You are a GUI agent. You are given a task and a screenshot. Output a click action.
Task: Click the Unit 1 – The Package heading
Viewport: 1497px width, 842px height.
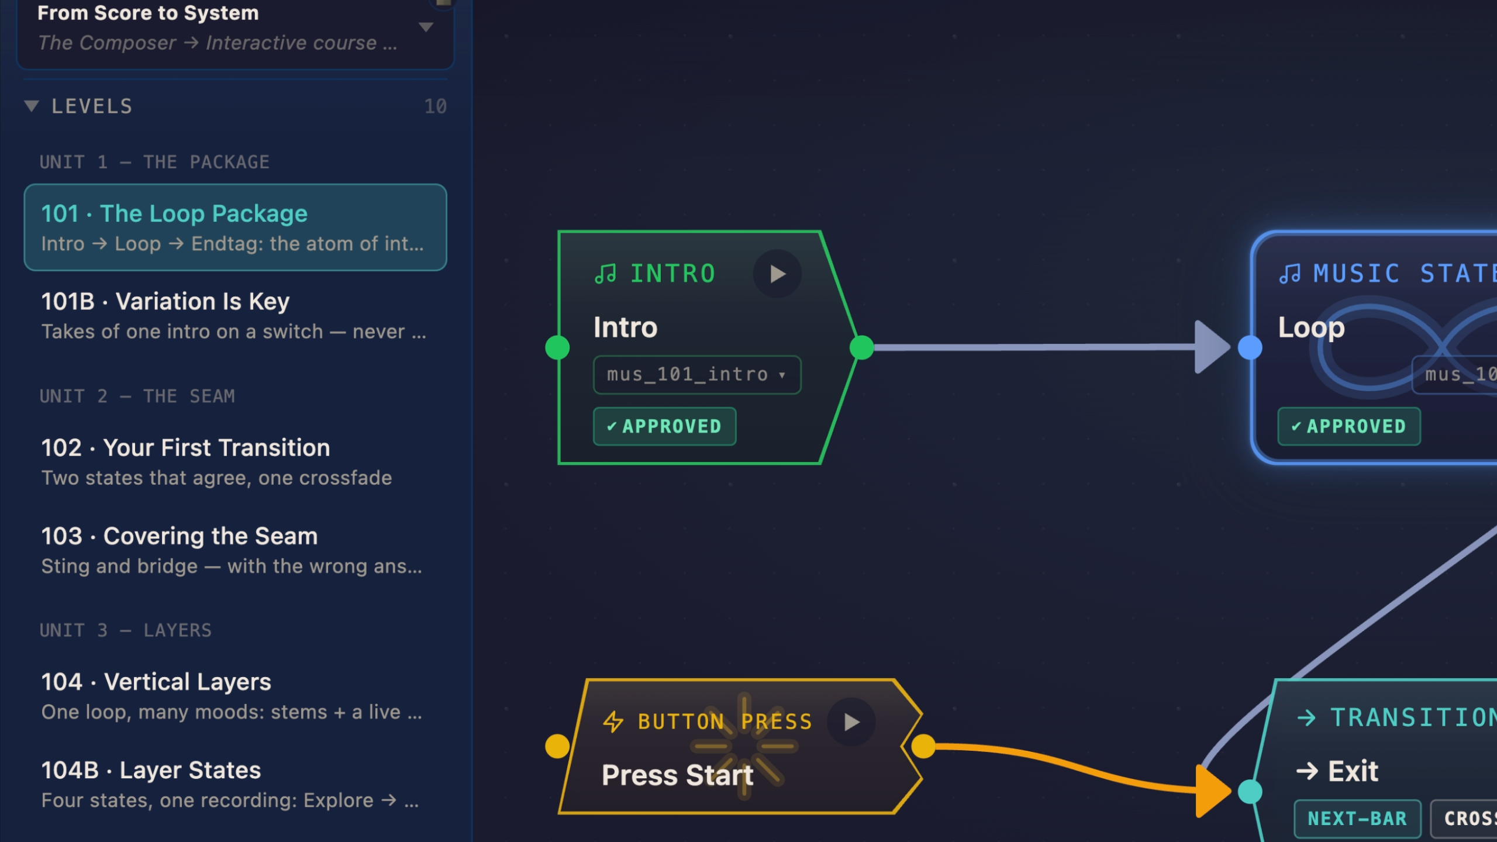point(154,162)
